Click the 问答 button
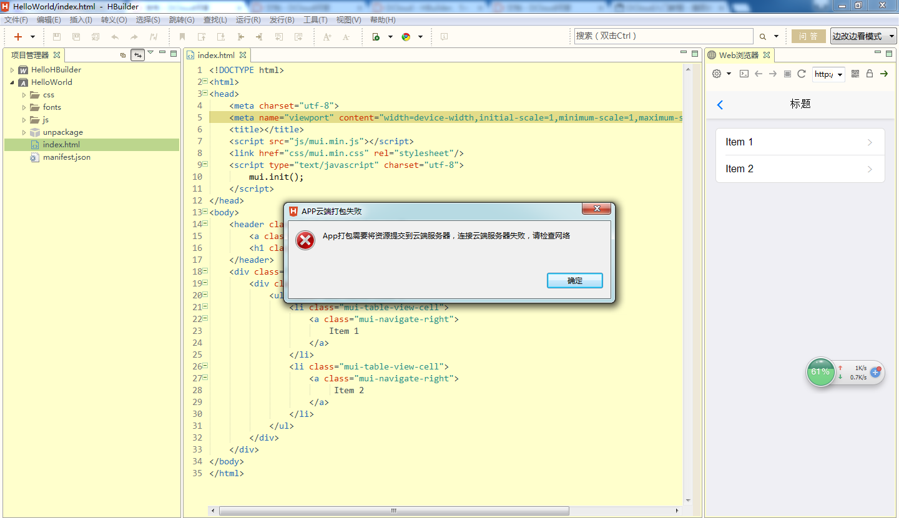This screenshot has height=518, width=899. pyautogui.click(x=808, y=36)
